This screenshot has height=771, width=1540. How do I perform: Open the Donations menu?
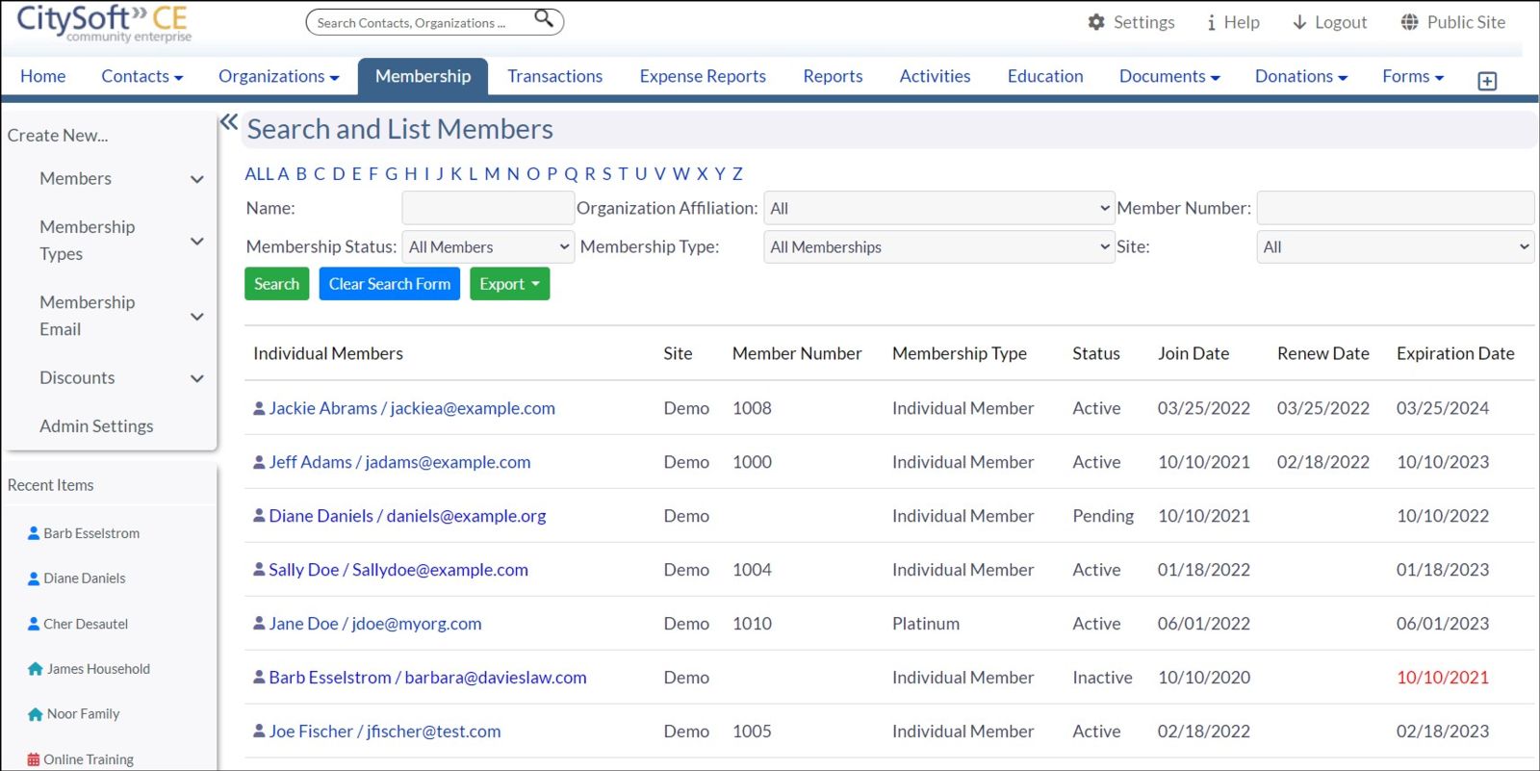[x=1301, y=76]
